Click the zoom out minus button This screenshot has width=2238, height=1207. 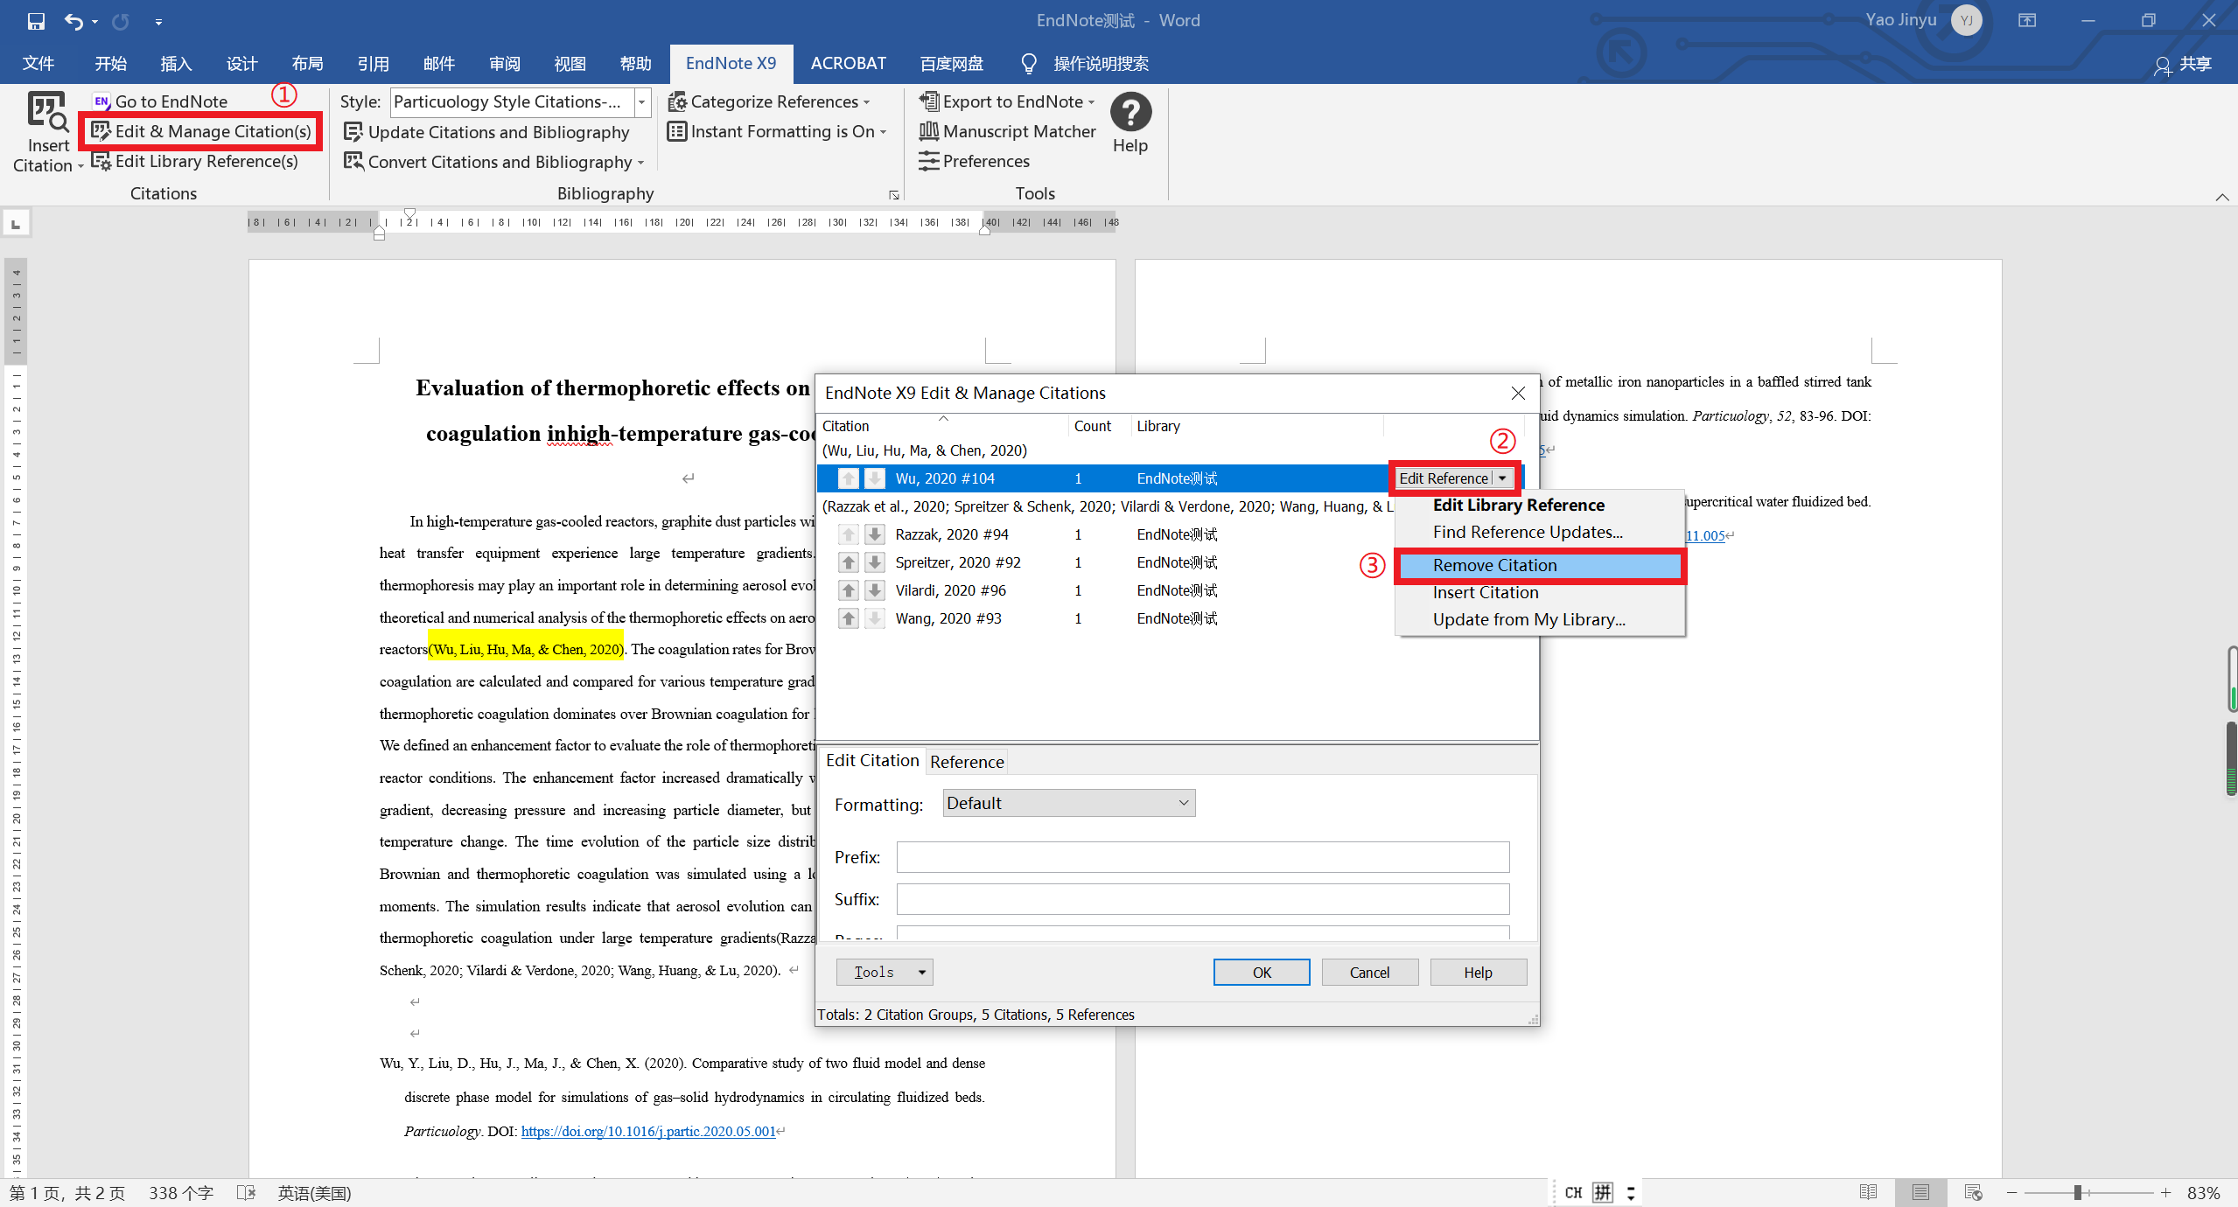coord(2011,1193)
